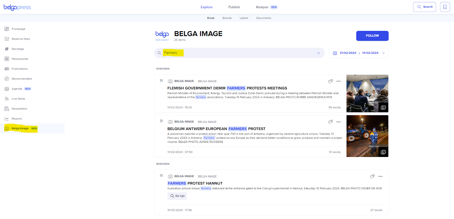Image resolution: width=454 pixels, height=219 pixels.
Task: Follow the Belga Image source
Action: point(372,36)
